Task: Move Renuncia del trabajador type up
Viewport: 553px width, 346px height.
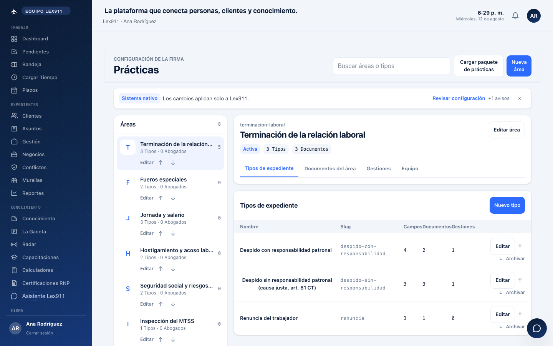Action: (x=520, y=314)
